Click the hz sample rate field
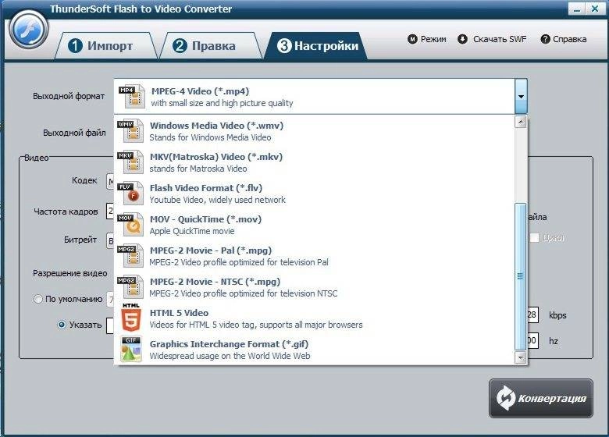Image resolution: width=609 pixels, height=437 pixels. 532,341
